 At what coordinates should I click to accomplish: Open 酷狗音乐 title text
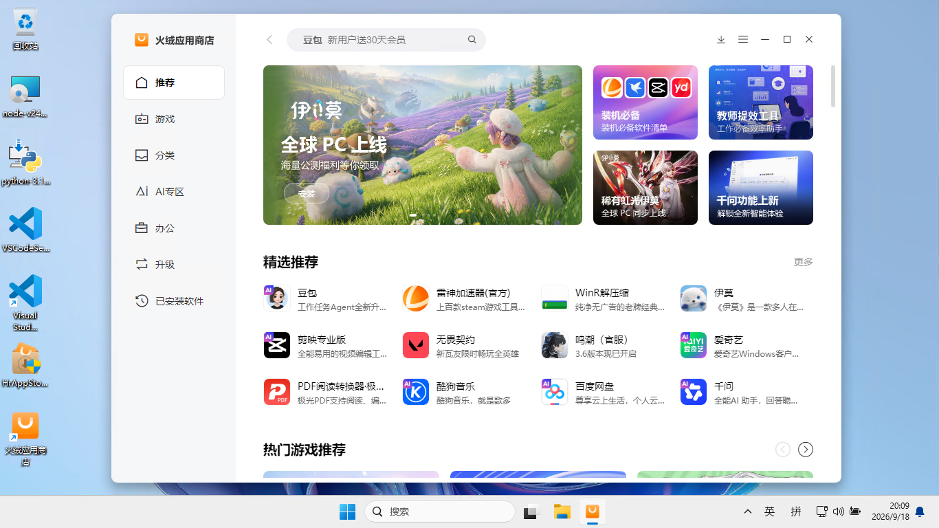456,386
